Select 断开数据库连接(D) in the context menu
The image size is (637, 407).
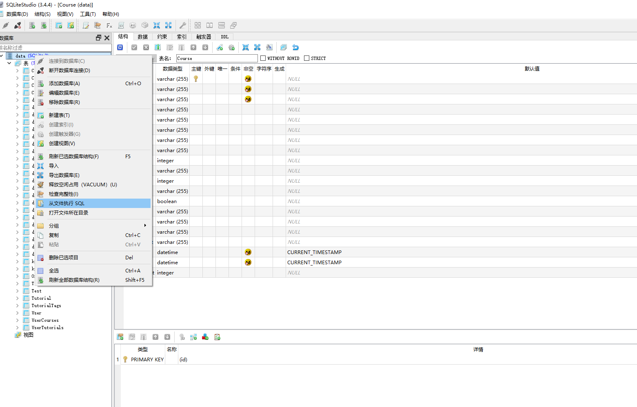point(93,70)
